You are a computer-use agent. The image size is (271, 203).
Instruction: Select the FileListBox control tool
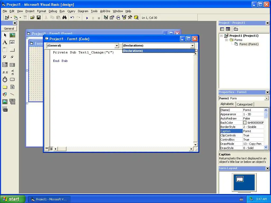[x=12, y=87]
